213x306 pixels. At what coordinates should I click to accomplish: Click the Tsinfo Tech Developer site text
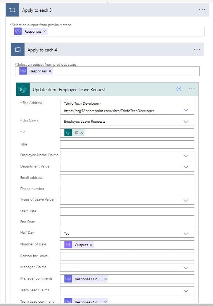(83, 104)
